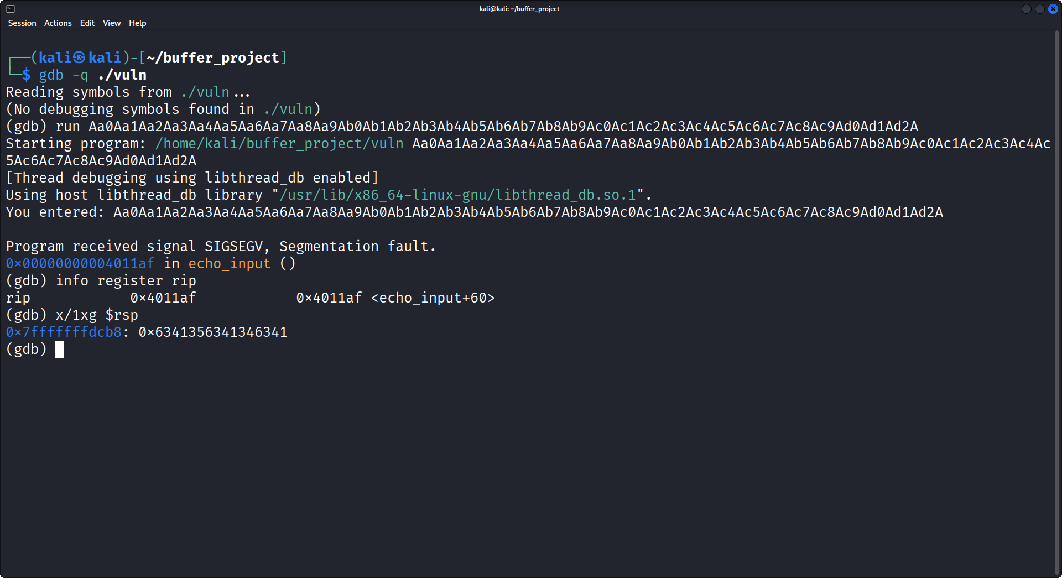This screenshot has height=578, width=1062.
Task: Click the Konsole application icon in top-left corner
Action: click(x=11, y=8)
